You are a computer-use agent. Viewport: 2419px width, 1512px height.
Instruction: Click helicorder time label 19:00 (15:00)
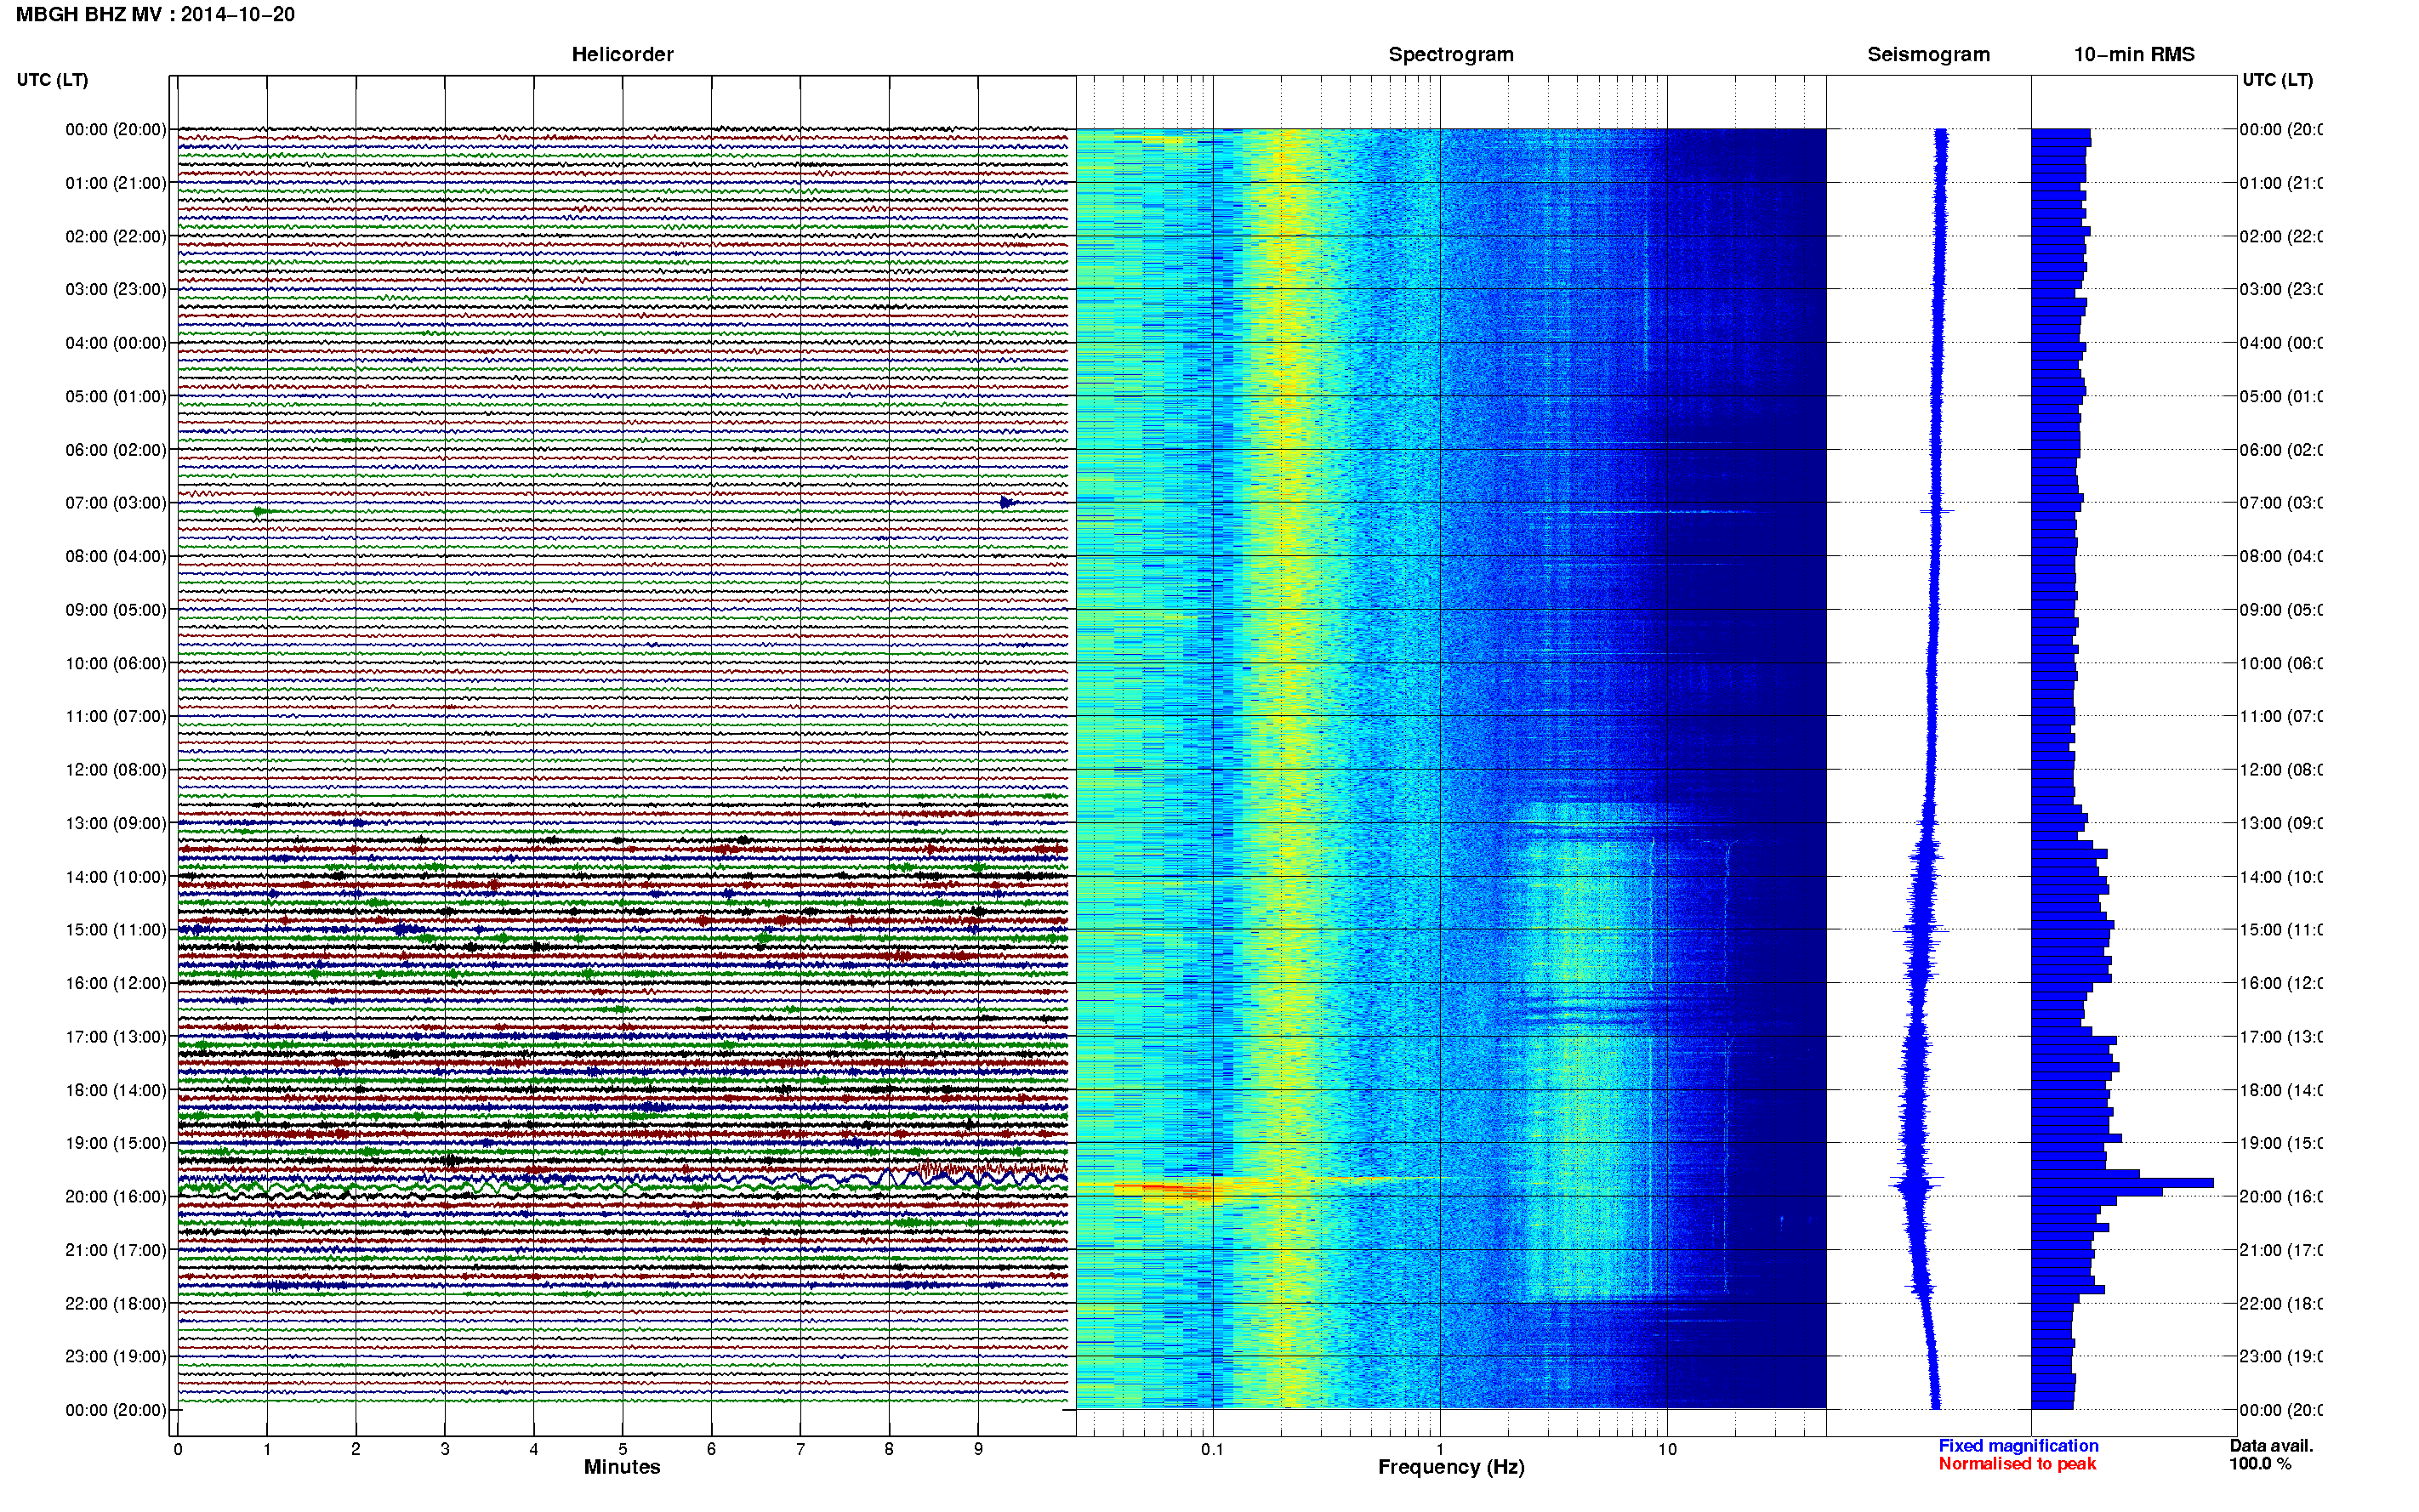coord(116,1144)
